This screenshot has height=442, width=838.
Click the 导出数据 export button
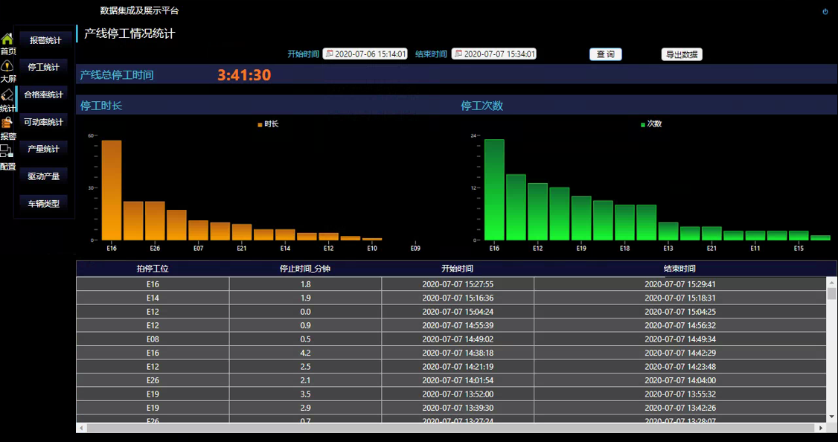pos(681,54)
